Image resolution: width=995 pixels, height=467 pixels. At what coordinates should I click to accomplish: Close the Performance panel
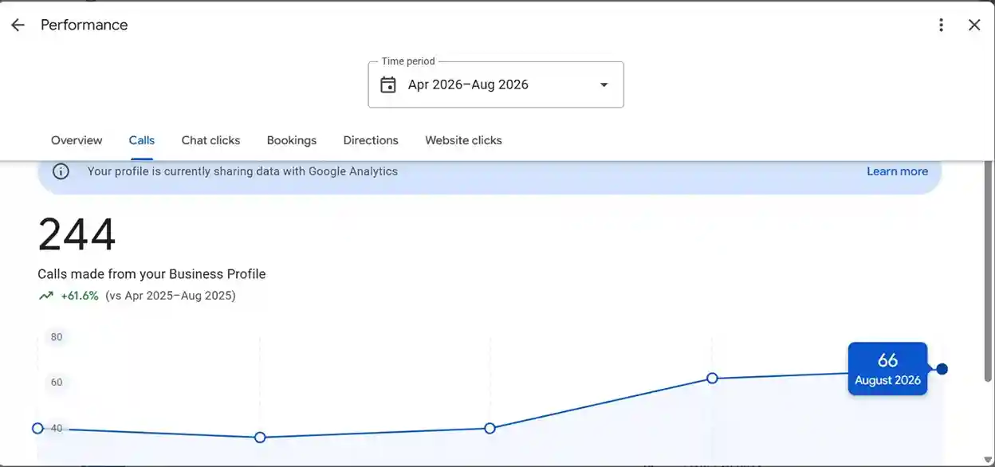click(974, 25)
